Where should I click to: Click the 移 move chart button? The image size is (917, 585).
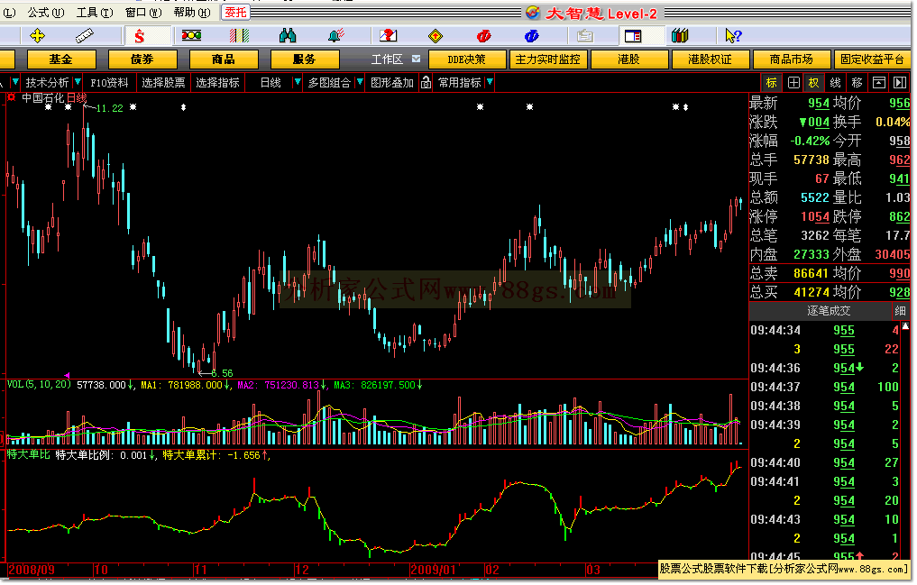point(857,83)
